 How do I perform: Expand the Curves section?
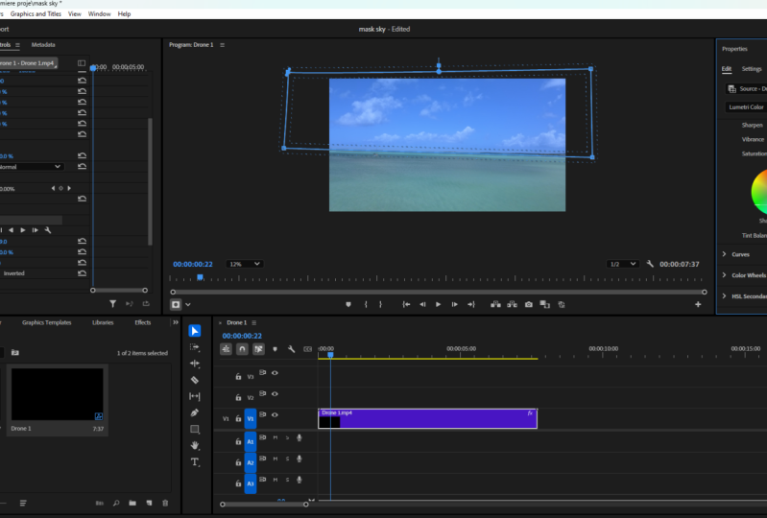click(x=725, y=254)
